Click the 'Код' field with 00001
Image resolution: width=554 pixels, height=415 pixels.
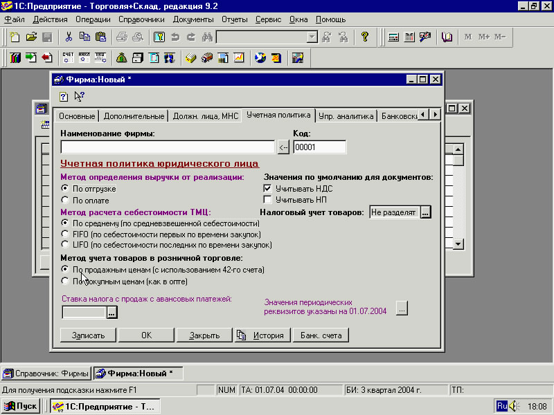[320, 147]
